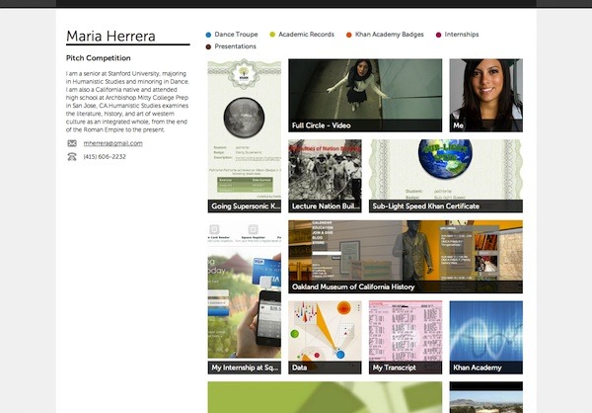Click the orange Khan Academy Badges dot

[348, 35]
